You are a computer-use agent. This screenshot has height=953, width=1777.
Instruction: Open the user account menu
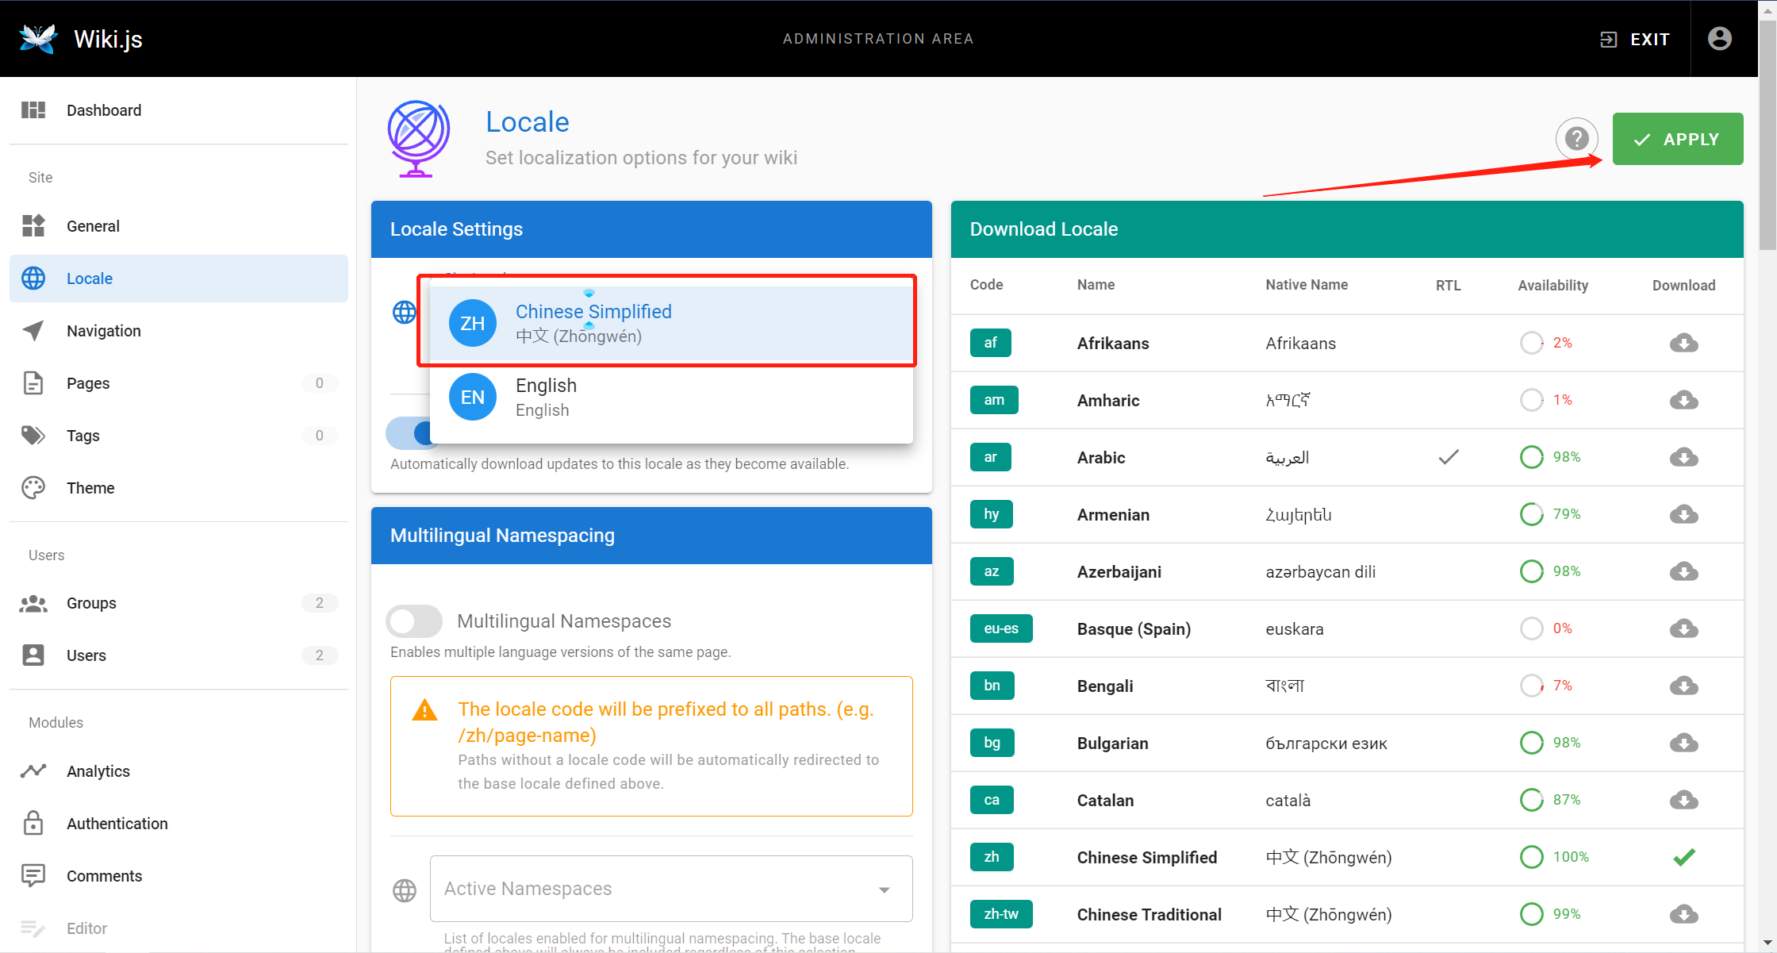point(1718,38)
